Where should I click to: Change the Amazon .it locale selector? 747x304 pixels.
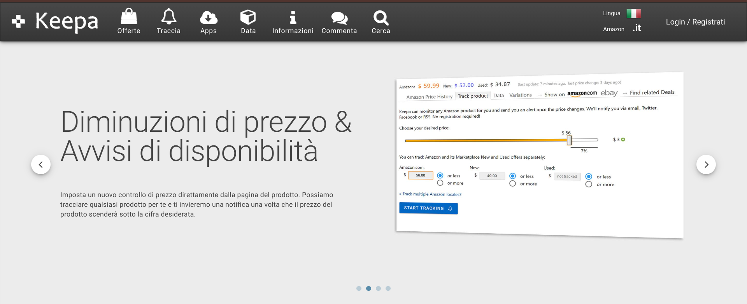637,28
